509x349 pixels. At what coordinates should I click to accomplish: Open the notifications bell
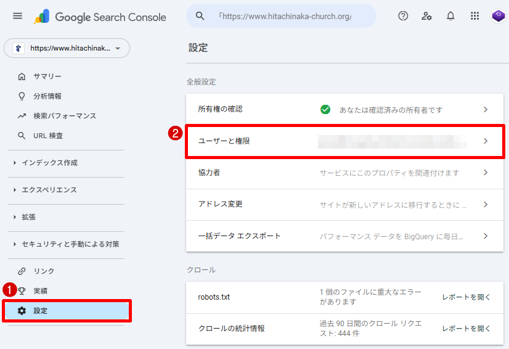450,16
